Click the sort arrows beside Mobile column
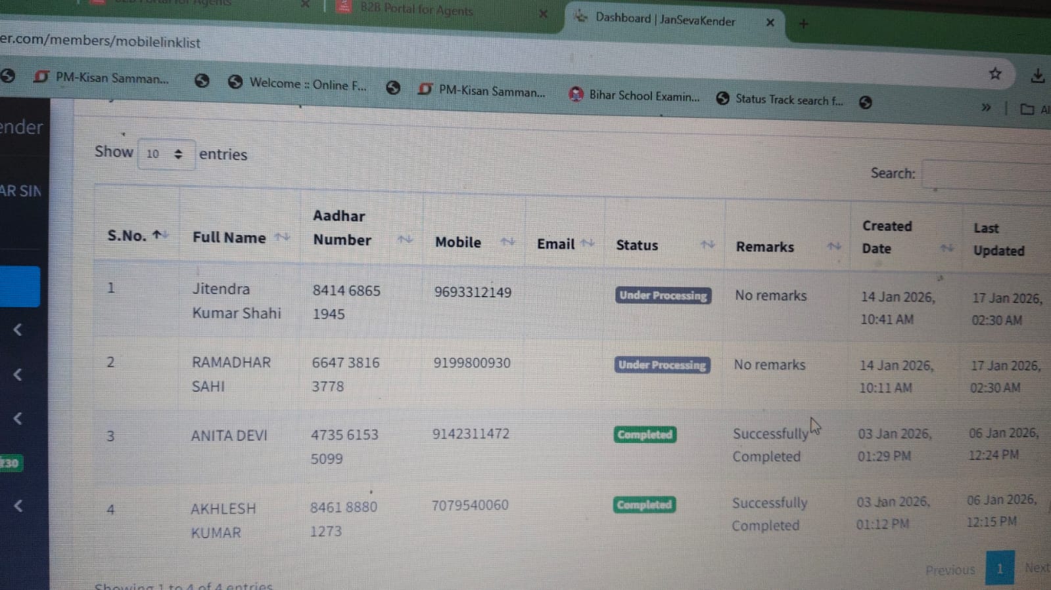Image resolution: width=1051 pixels, height=590 pixels. pos(507,242)
